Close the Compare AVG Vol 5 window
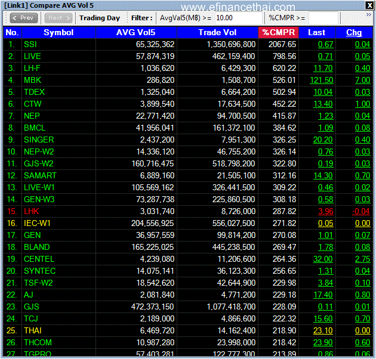This screenshot has height=359, width=376. (369, 5)
